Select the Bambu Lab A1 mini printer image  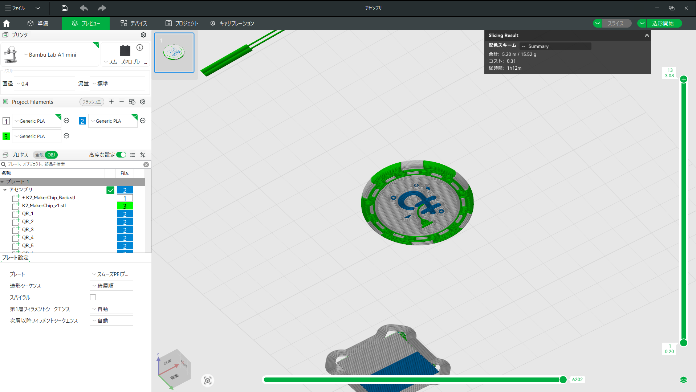coord(11,54)
